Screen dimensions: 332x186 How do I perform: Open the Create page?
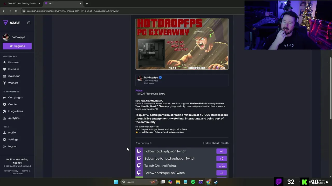[x=12, y=104]
